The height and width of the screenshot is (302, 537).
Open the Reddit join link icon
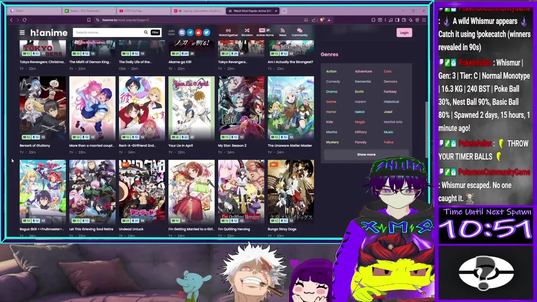(x=198, y=32)
